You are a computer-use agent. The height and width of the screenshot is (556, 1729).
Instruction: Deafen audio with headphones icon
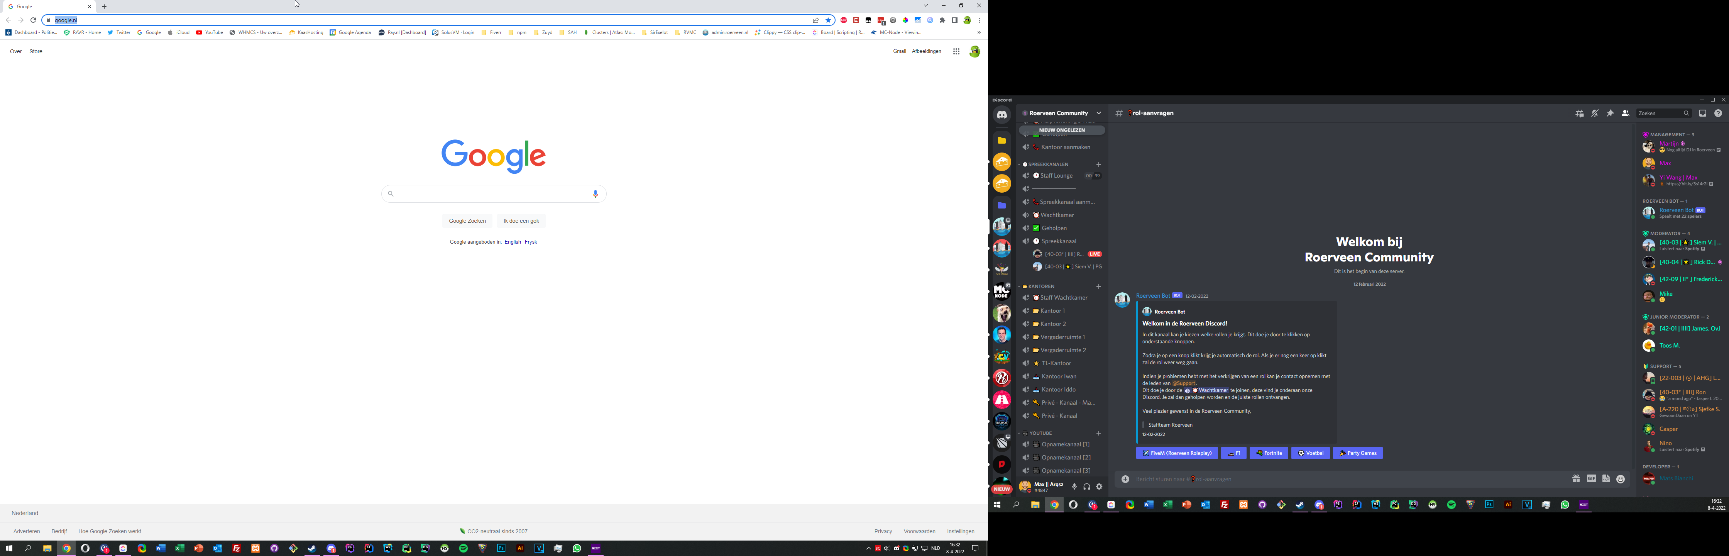[x=1087, y=487]
